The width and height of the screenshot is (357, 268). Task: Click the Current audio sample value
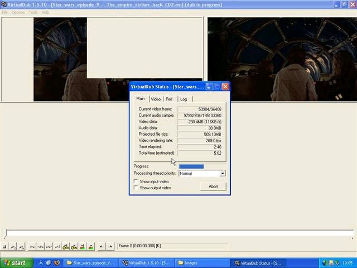[202, 116]
